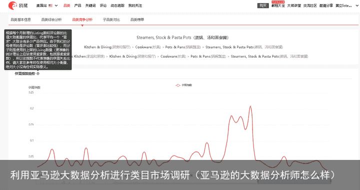This screenshot has width=360, height=190.
Task: Switch to the 品类榜单 tab
Action: tap(137, 20)
